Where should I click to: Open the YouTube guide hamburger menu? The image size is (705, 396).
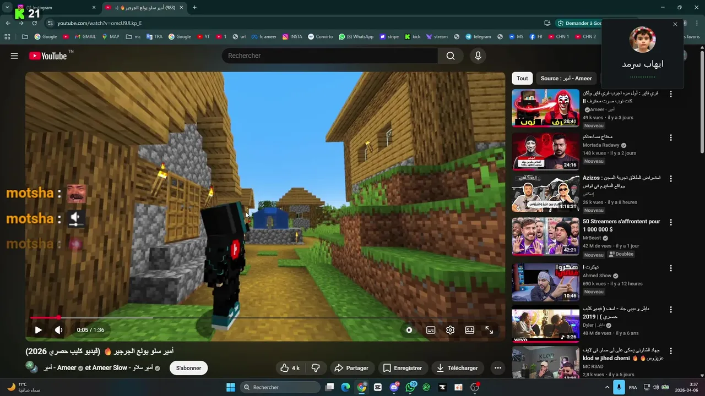pos(14,56)
